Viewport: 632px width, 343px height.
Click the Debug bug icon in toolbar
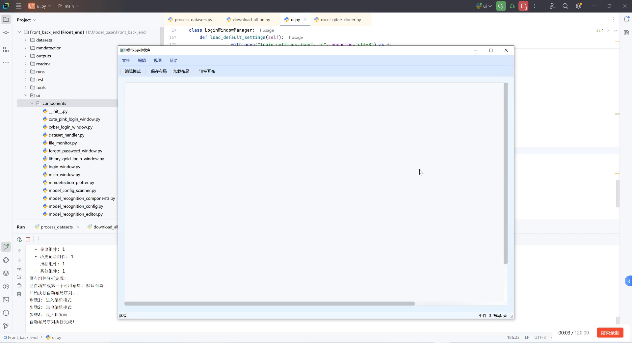pos(512,6)
